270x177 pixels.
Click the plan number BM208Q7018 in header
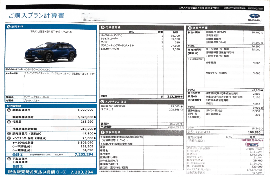tap(255, 8)
